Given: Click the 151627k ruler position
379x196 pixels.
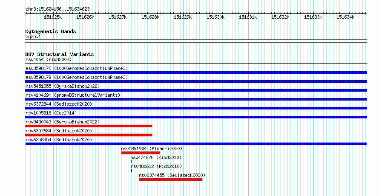Looking at the screenshot, I should tap(118, 17).
